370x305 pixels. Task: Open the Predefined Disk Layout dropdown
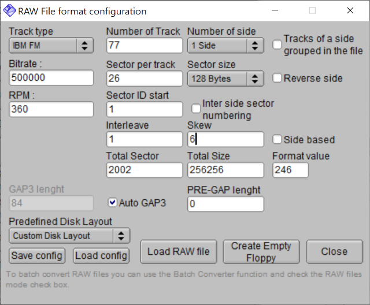tap(69, 236)
